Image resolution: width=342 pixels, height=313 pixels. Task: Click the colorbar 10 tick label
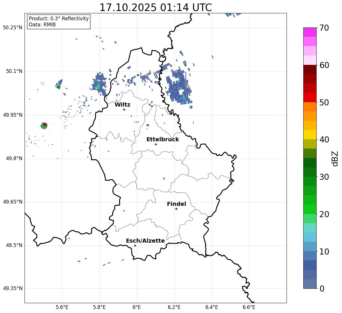coord(324,251)
